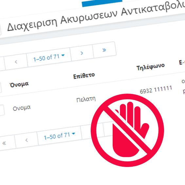Select the Ονομα cell in first row
Viewport: 185px width, 185px height.
(x=22, y=108)
